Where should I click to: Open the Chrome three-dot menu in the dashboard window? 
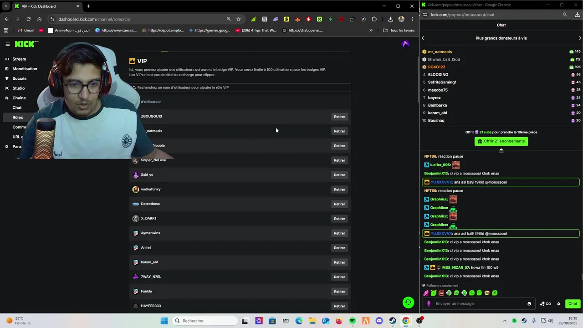point(412,19)
